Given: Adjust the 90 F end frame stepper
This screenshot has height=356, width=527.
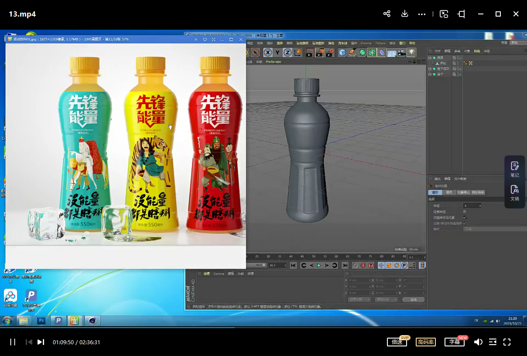Looking at the screenshot, I should click(x=285, y=265).
